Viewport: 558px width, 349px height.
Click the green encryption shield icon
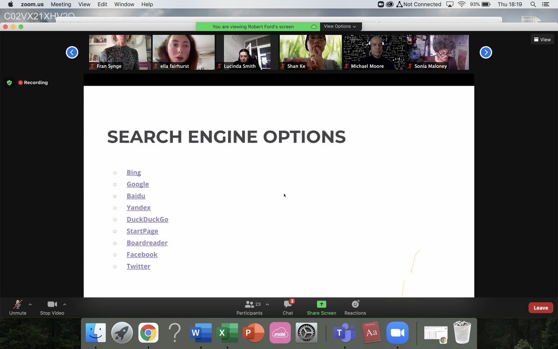pyautogui.click(x=9, y=82)
